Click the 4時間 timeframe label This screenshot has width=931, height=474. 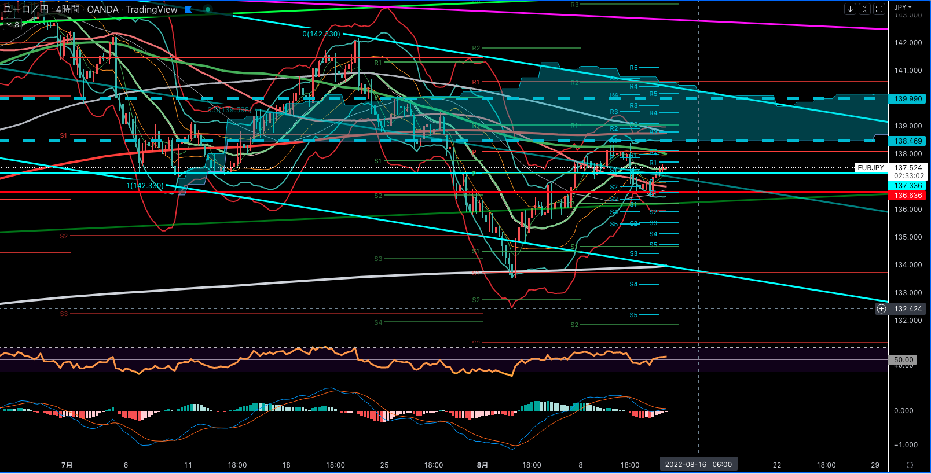coord(68,9)
